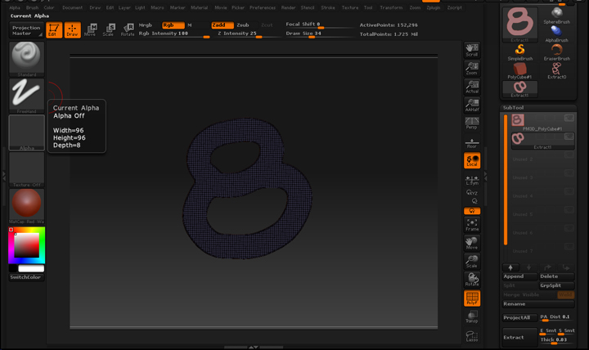Collapse the SubTool panel header
The width and height of the screenshot is (589, 350).
coord(513,108)
